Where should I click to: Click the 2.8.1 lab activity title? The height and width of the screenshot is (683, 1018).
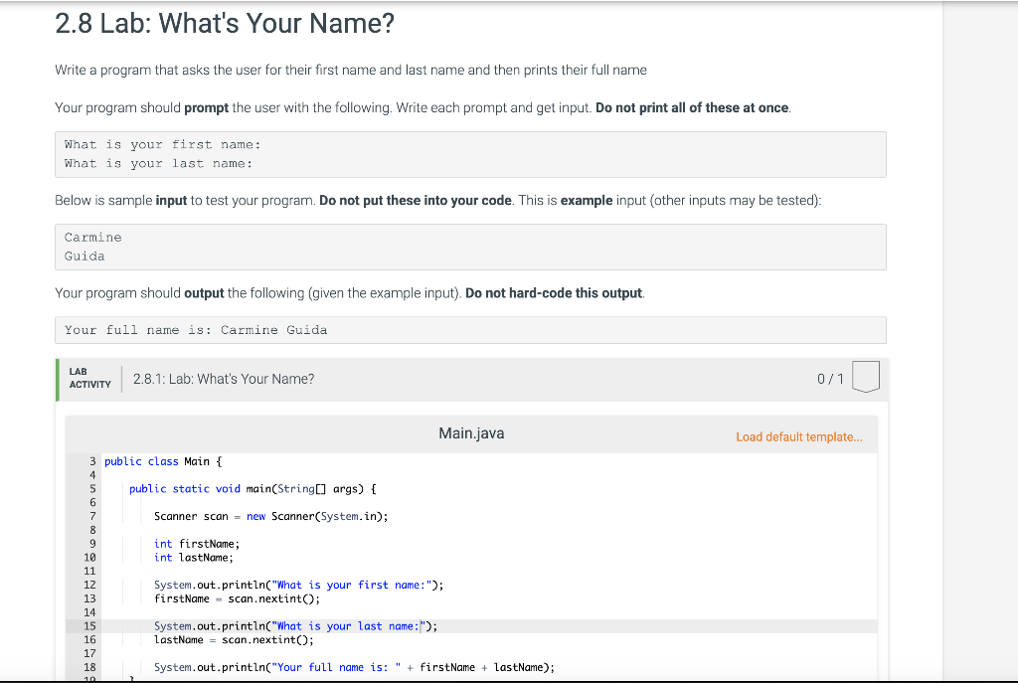click(222, 379)
